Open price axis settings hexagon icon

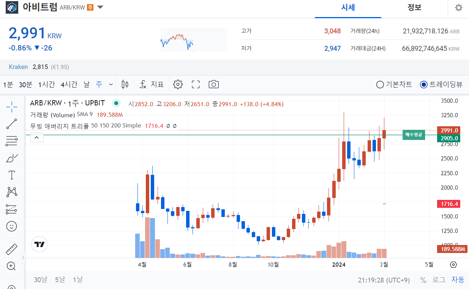tap(453, 265)
